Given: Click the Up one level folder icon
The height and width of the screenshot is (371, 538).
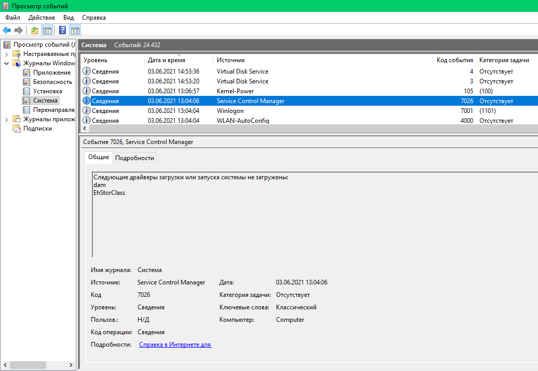Looking at the screenshot, I should 35,30.
